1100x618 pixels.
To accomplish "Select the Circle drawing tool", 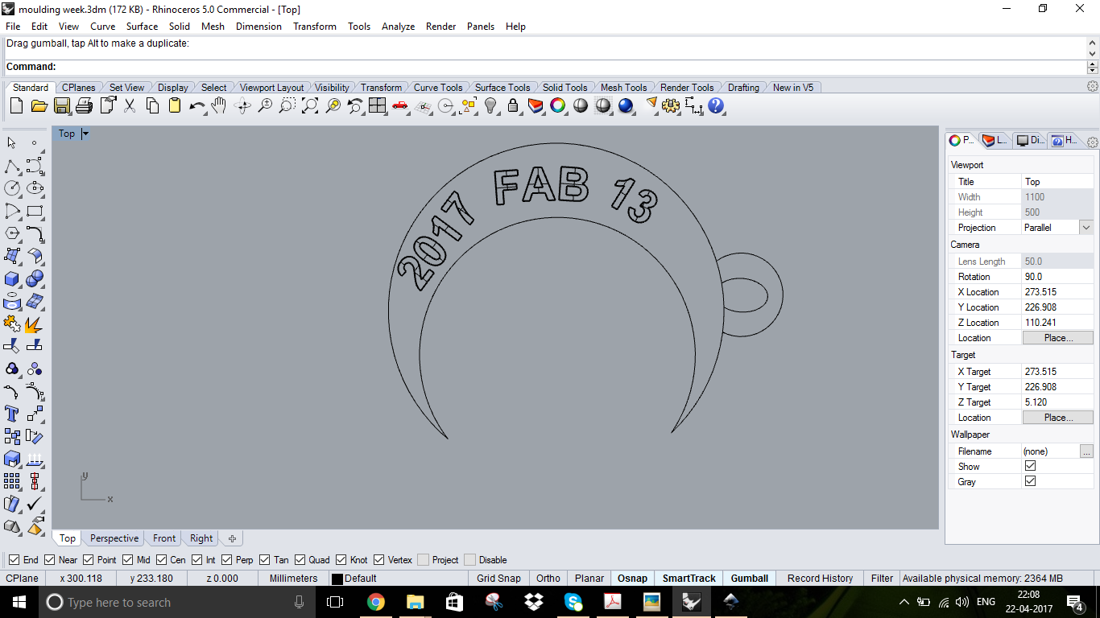I will pyautogui.click(x=12, y=188).
